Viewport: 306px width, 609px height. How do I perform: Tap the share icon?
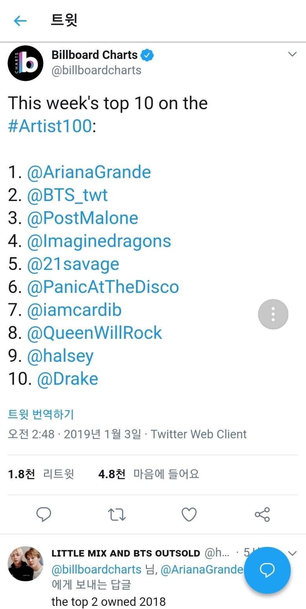262,514
